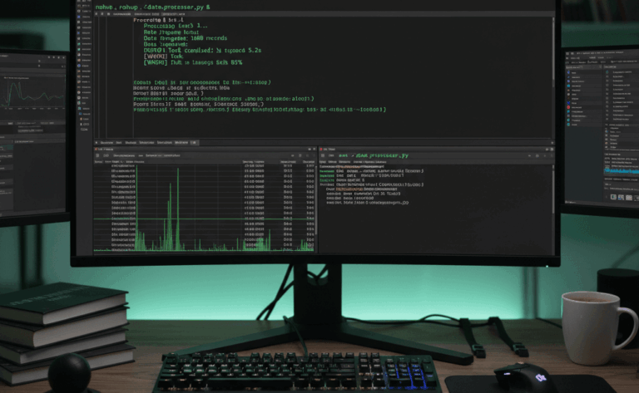The image size is (639, 393).
Task: Click the command line ending "processer.py &"
Action: pyautogui.click(x=152, y=7)
